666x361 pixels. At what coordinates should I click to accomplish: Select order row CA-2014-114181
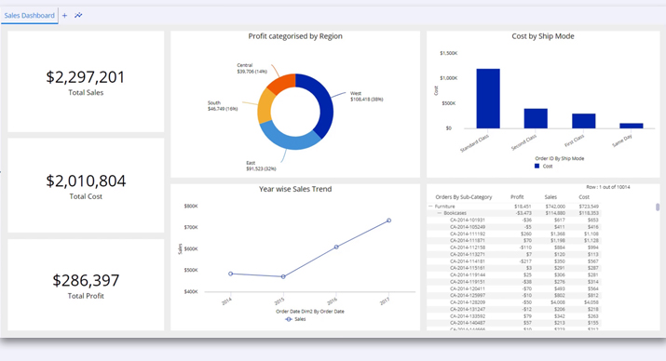tap(514, 261)
